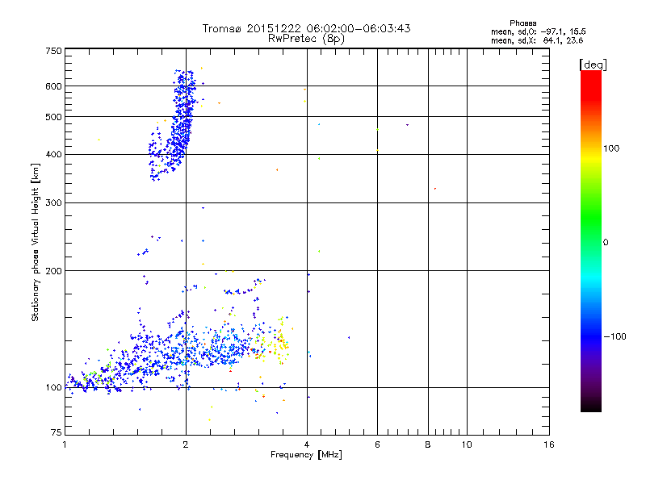Click the '[deg]' colorbar label
Viewport: 646px width, 484px height.
point(593,65)
